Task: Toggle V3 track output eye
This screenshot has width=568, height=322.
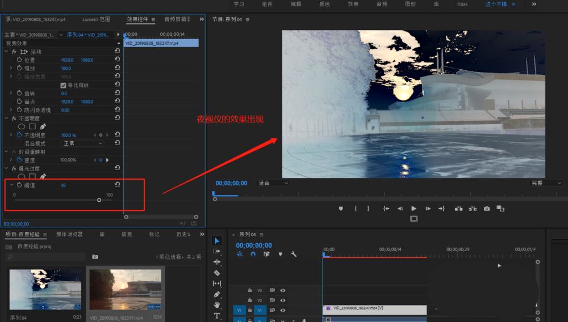Action: tap(282, 290)
